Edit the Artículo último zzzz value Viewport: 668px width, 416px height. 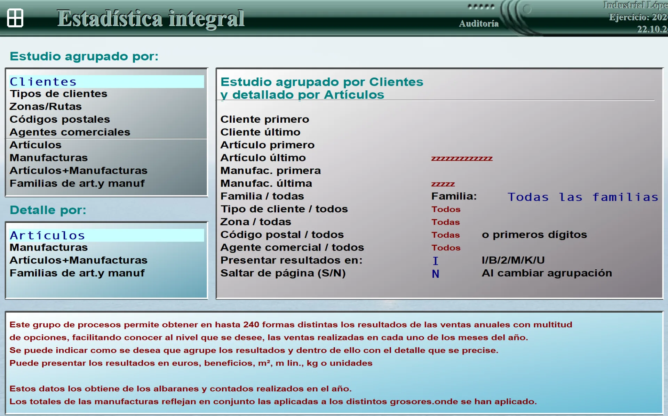[x=462, y=159]
